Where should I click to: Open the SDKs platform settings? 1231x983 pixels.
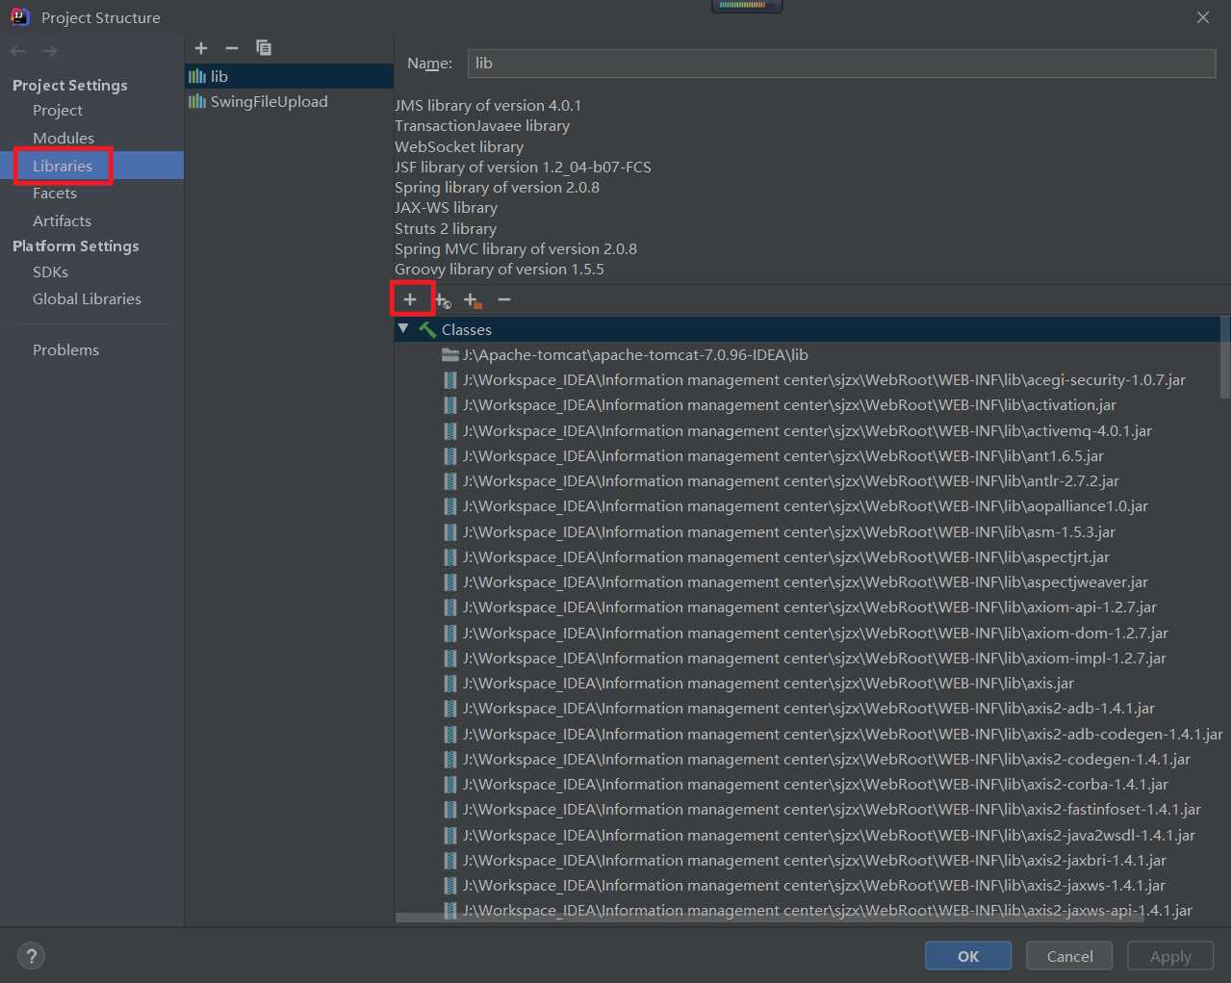point(50,272)
